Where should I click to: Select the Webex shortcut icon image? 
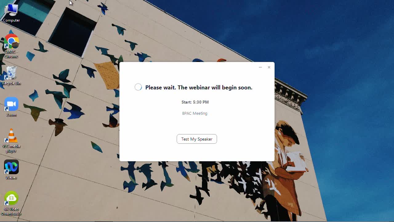pyautogui.click(x=11, y=167)
